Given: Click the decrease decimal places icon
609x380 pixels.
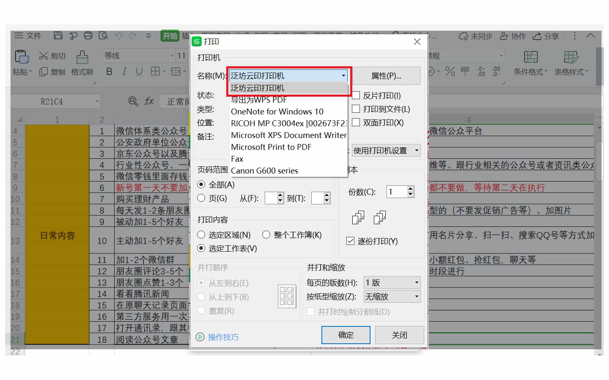Looking at the screenshot, I should (496, 71).
